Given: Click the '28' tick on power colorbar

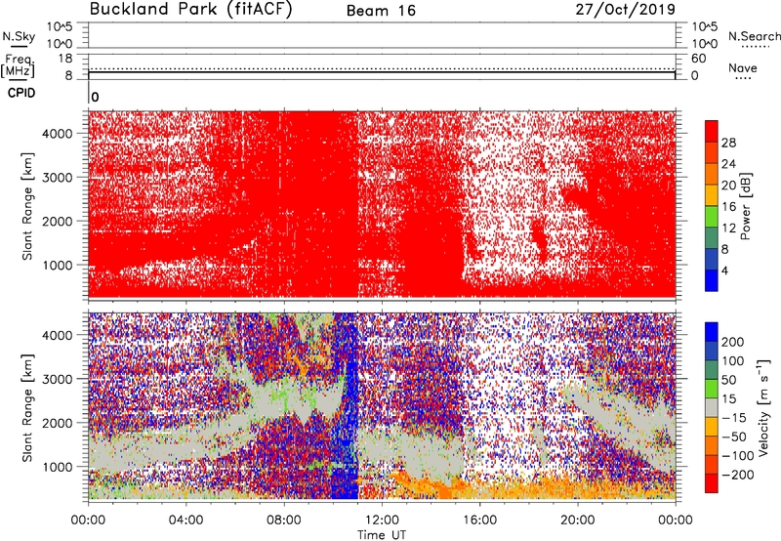Looking at the screenshot, I should [728, 143].
